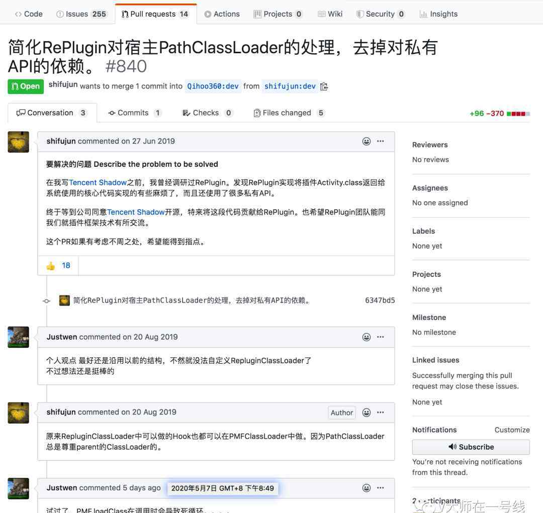Click shifujun's avatar on the first comment
Viewport: 543px width, 513px height.
[x=19, y=142]
